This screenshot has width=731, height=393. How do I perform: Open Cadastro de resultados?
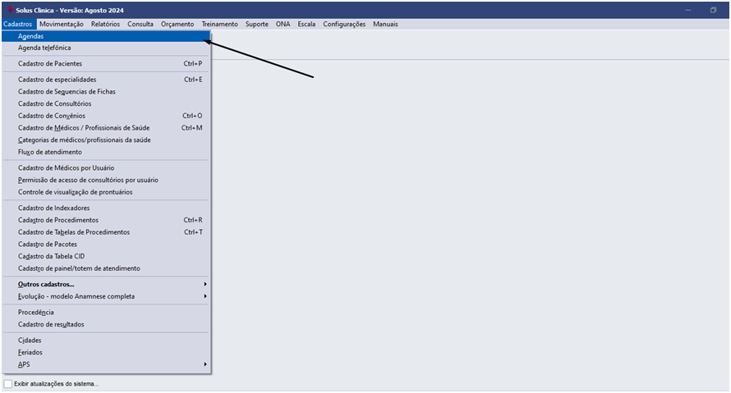pyautogui.click(x=106, y=325)
